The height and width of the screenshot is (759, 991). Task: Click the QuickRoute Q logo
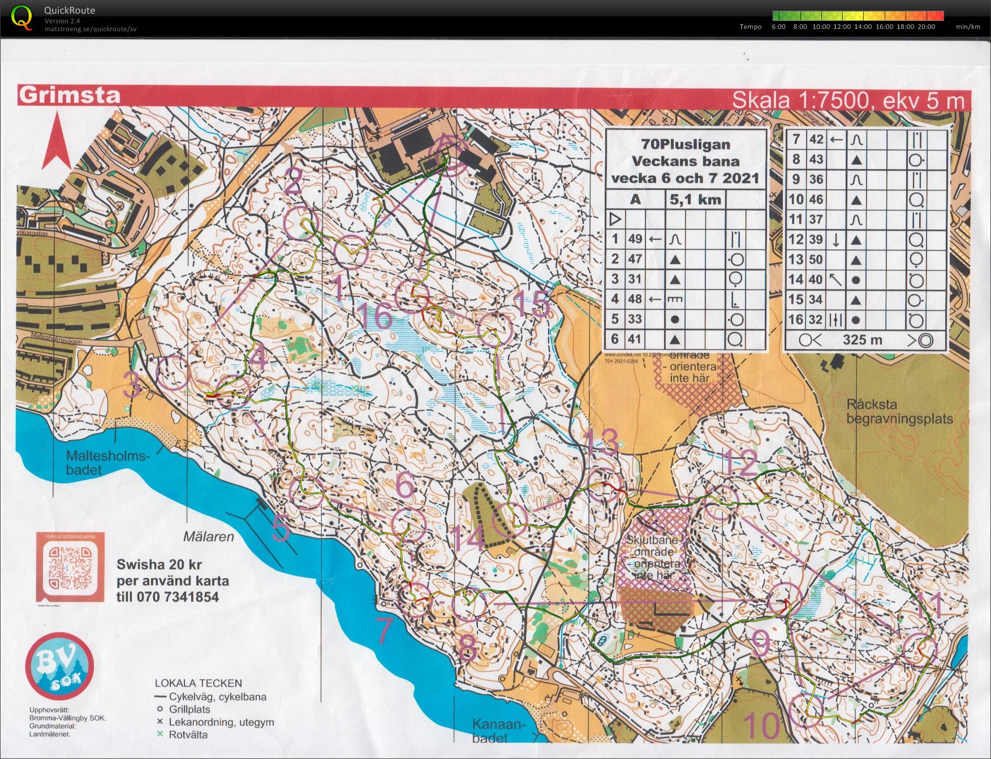(x=21, y=18)
